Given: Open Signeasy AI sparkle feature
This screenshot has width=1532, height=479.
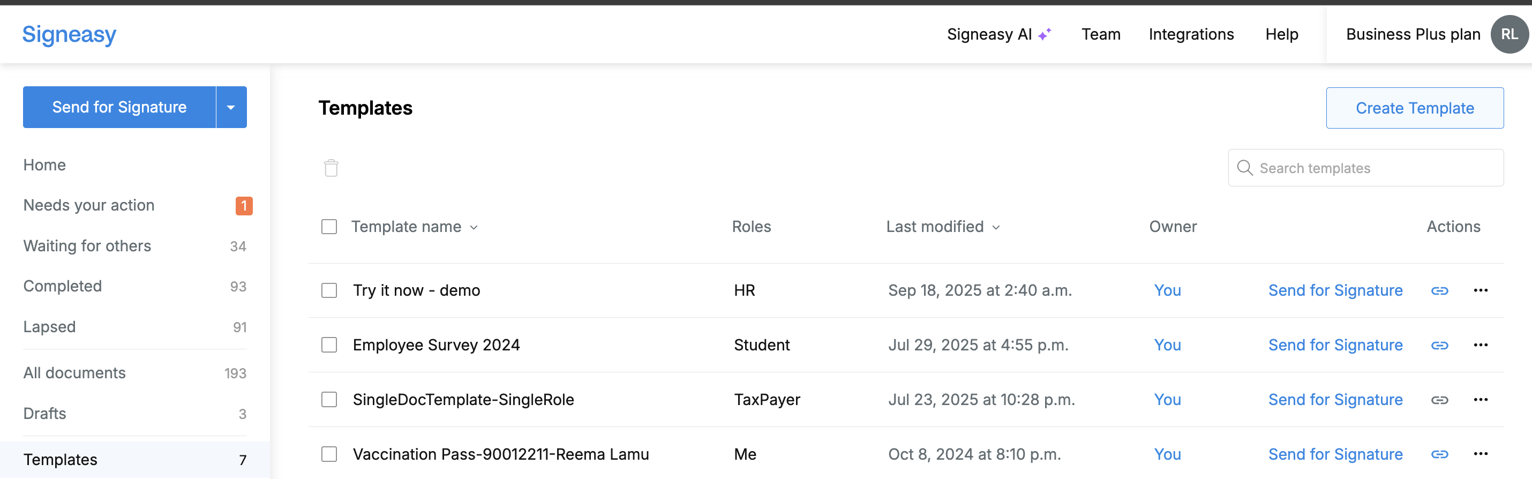Looking at the screenshot, I should pyautogui.click(x=999, y=34).
